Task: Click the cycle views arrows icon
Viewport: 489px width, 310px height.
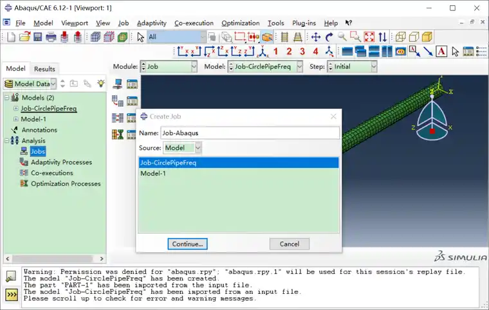Action: coord(383,37)
